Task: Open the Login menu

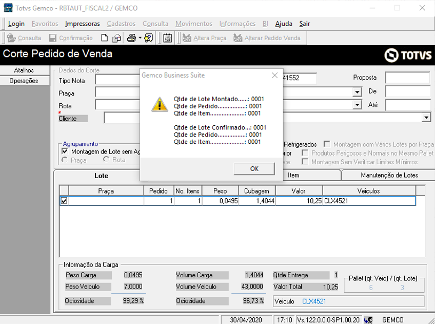Action: (x=16, y=24)
